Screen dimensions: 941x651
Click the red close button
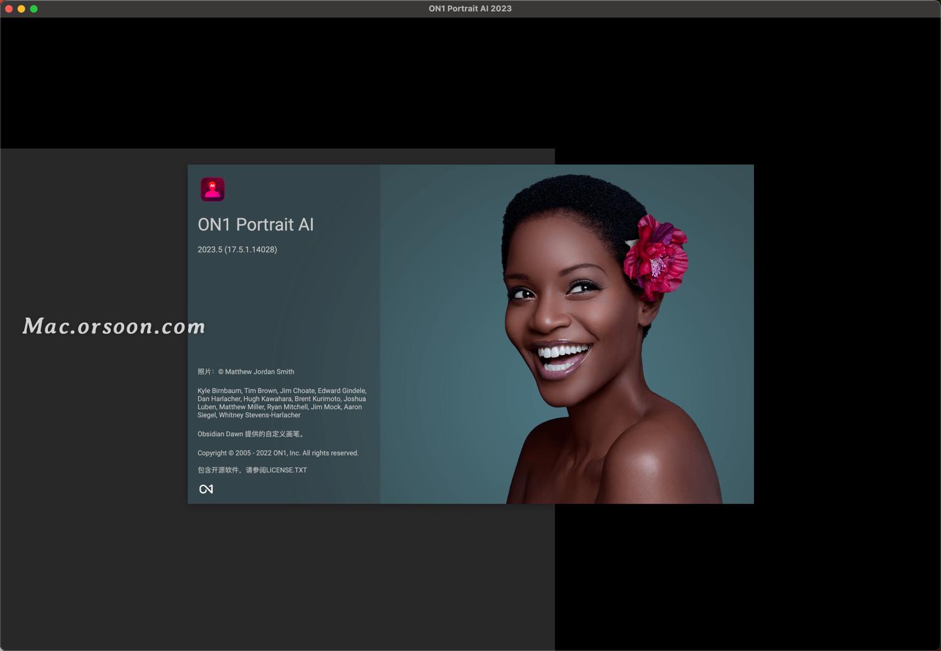9,9
